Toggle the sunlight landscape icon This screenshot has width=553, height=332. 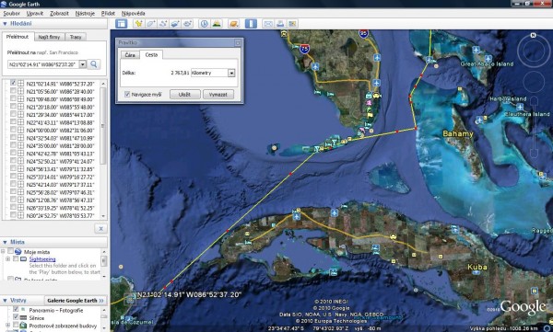click(x=217, y=24)
